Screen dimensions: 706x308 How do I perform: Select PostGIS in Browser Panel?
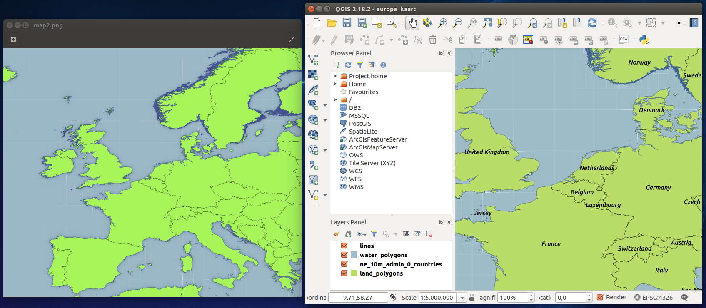pos(360,123)
